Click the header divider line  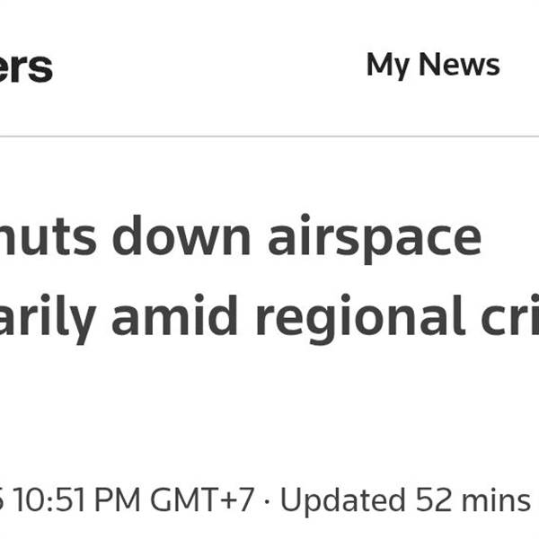(269, 137)
